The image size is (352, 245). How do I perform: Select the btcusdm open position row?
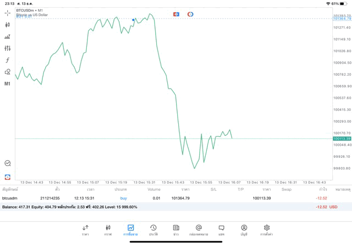165,198
